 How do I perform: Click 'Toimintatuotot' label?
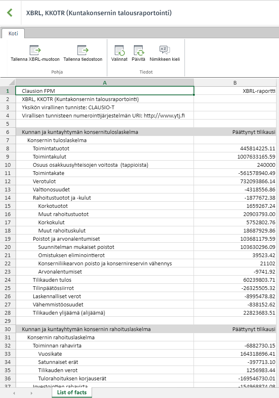tap(51, 149)
